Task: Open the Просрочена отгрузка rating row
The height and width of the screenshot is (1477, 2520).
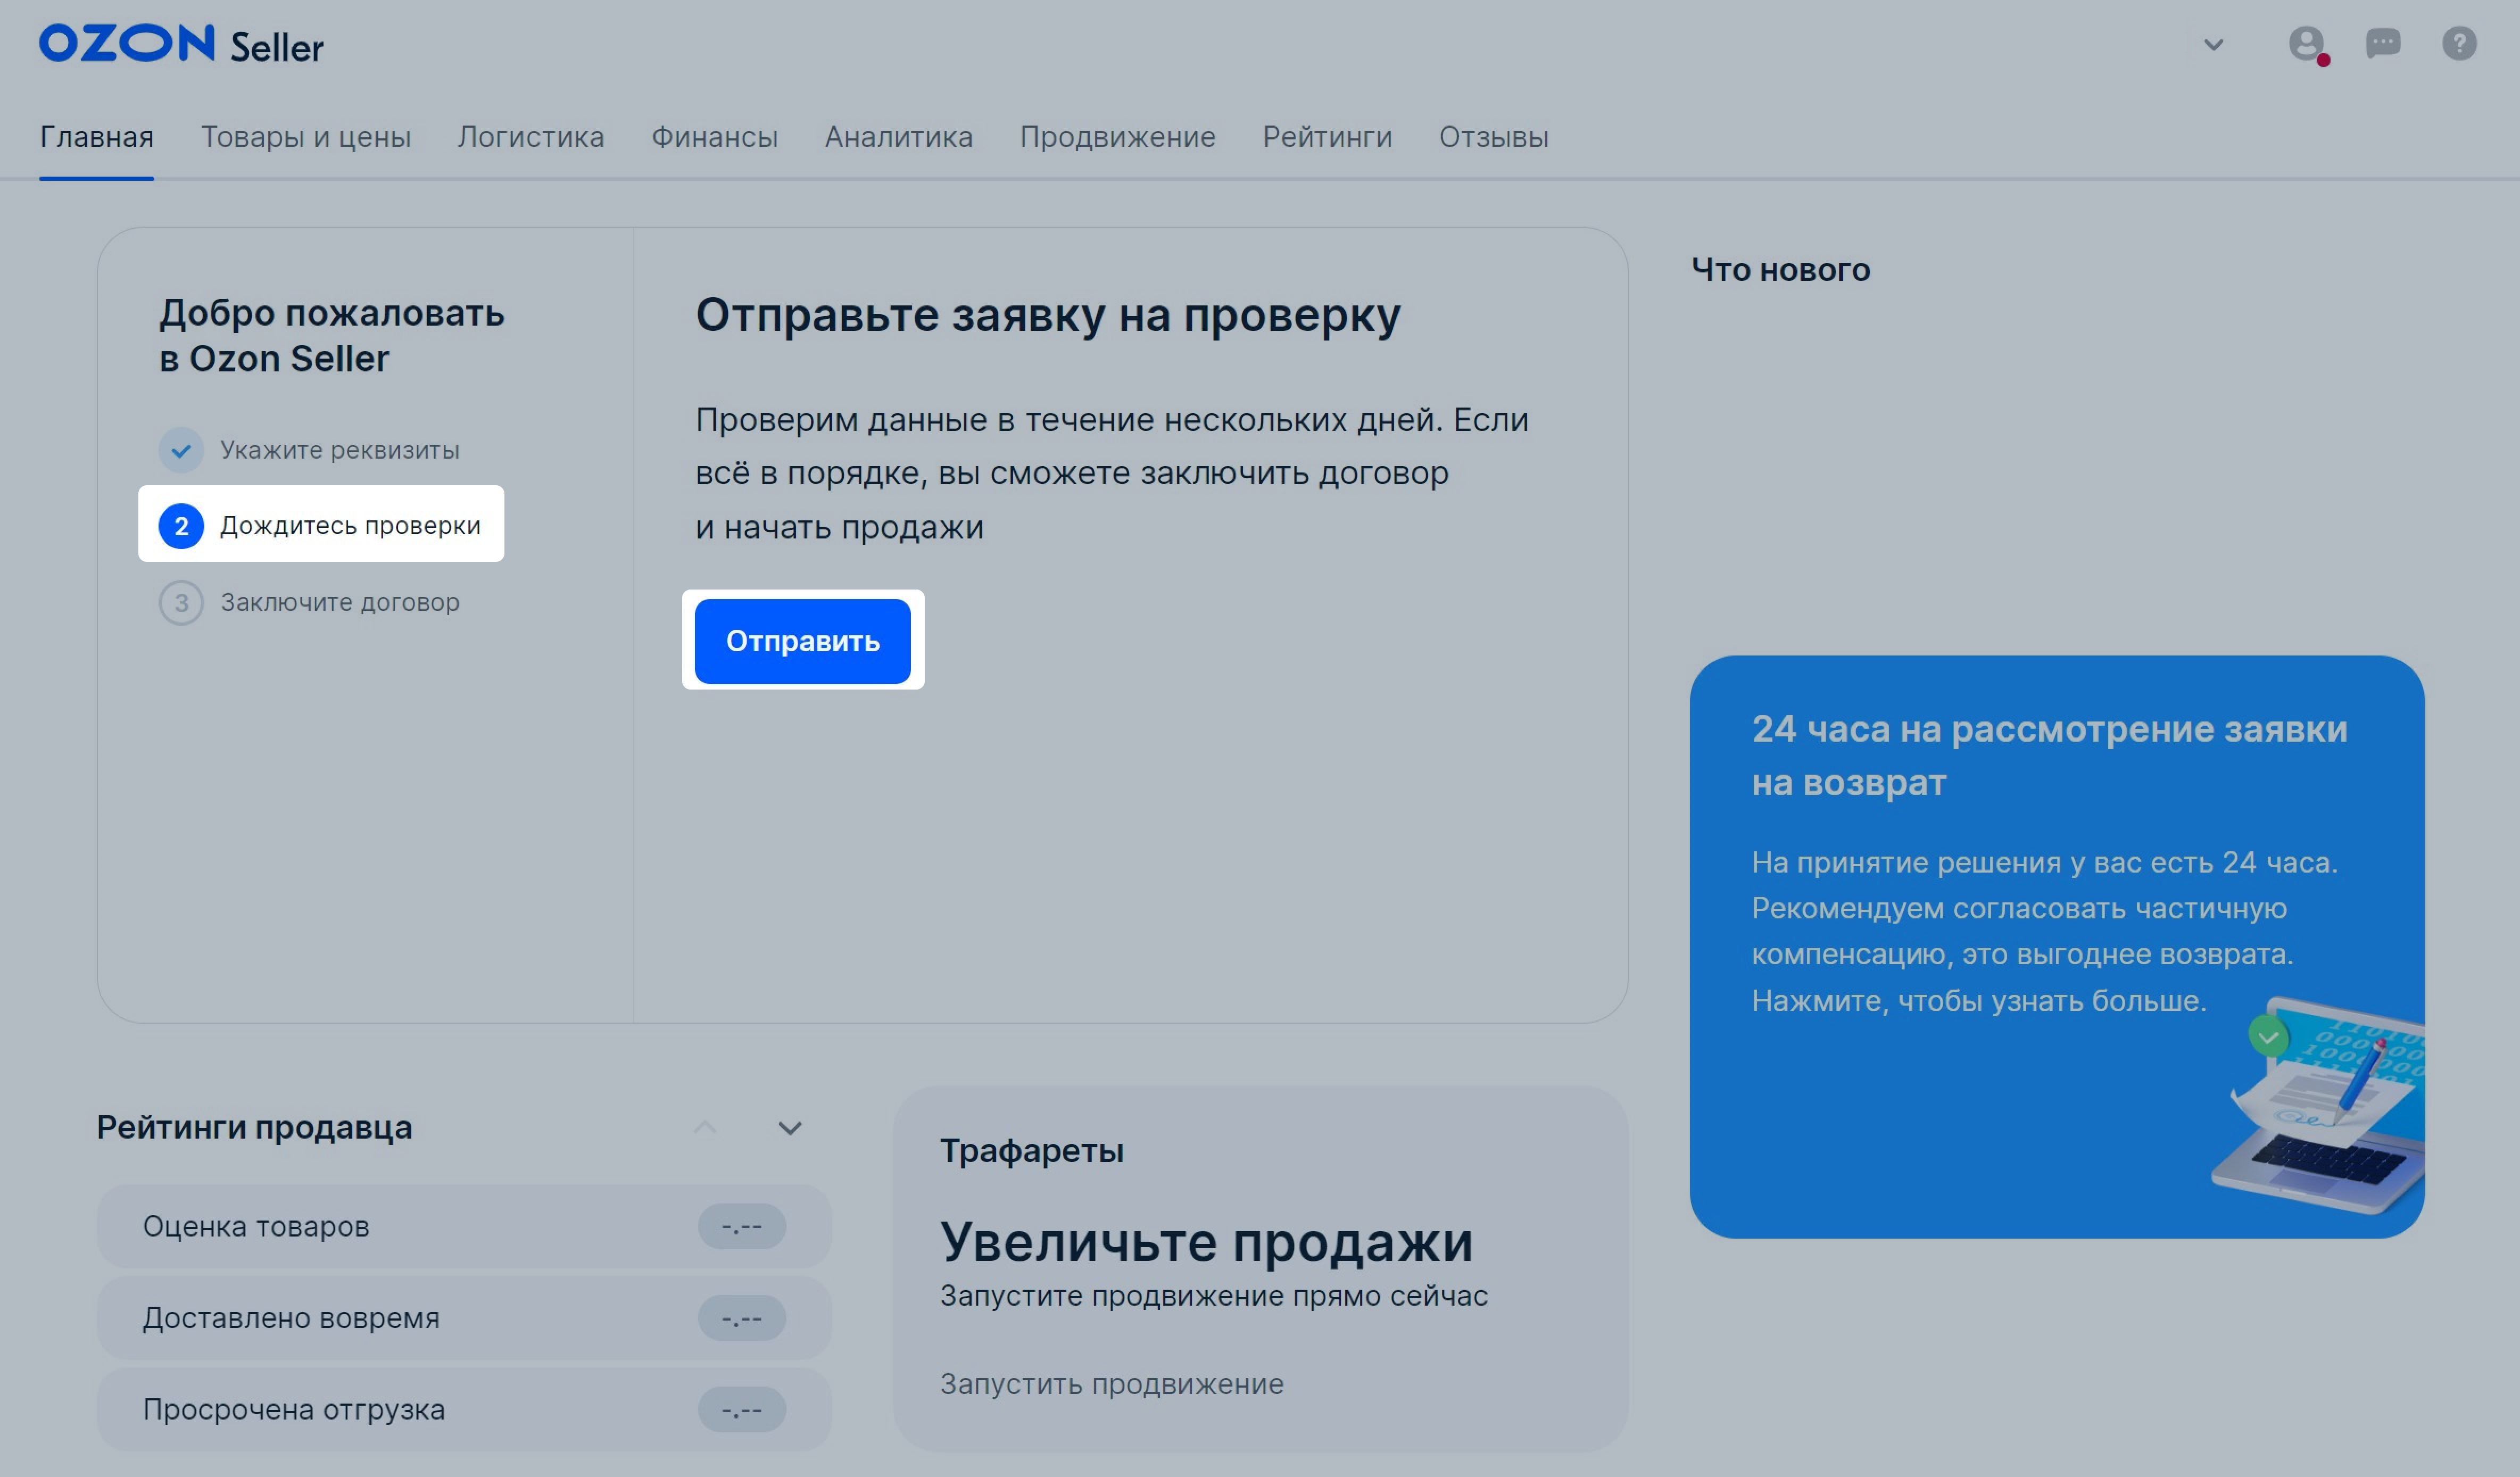Action: click(464, 1409)
